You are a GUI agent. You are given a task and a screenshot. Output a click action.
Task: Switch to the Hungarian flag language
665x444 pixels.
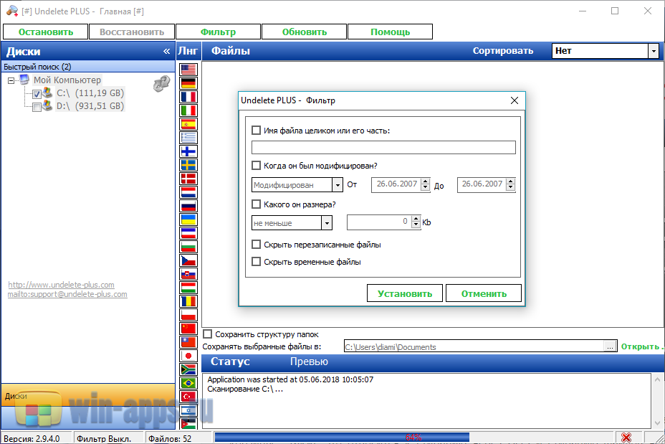coord(188,288)
